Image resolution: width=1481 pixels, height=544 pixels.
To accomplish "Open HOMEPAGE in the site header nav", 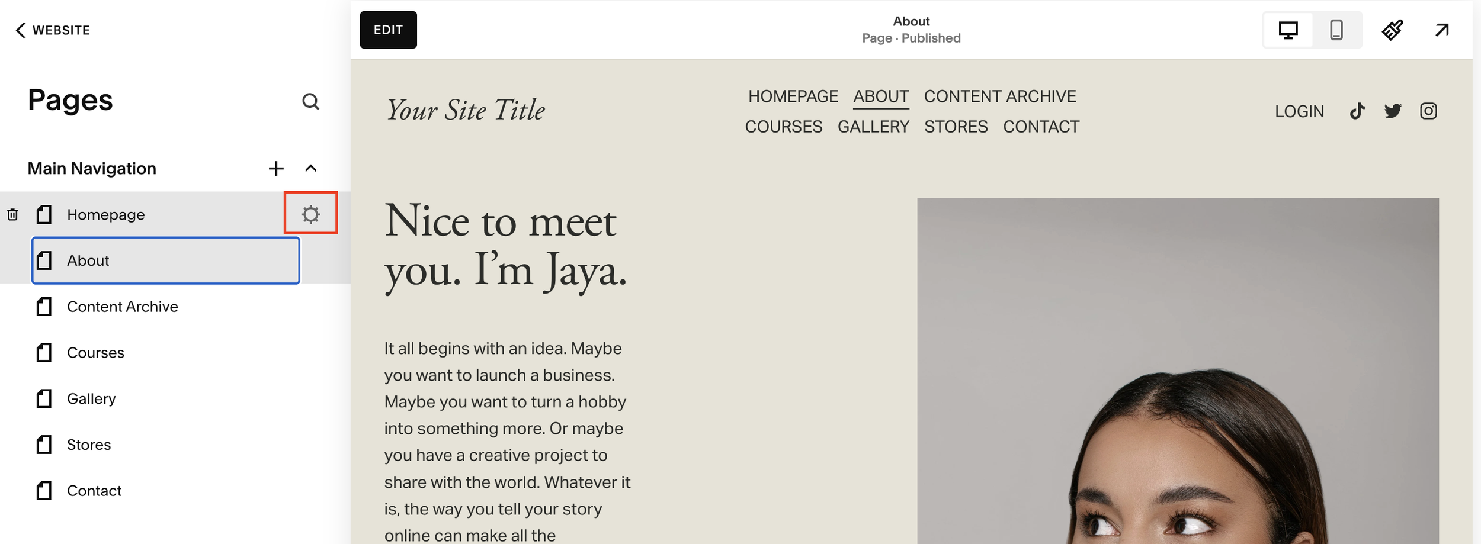I will point(793,96).
